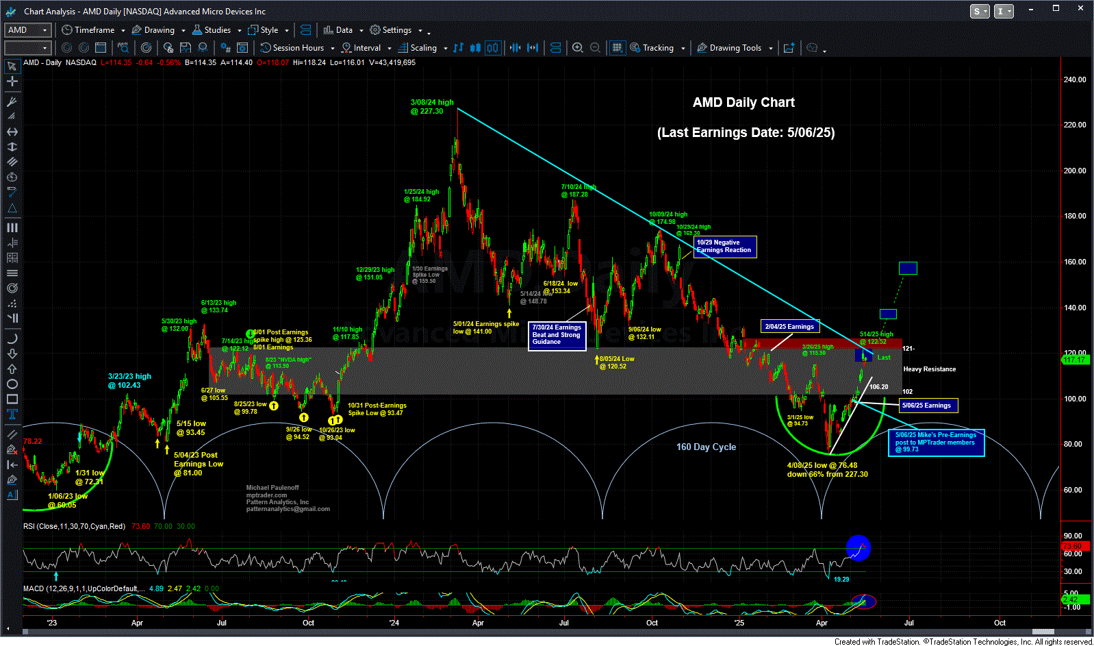Open the Studies menu
Viewport: 1094px width, 646px height.
coord(212,30)
